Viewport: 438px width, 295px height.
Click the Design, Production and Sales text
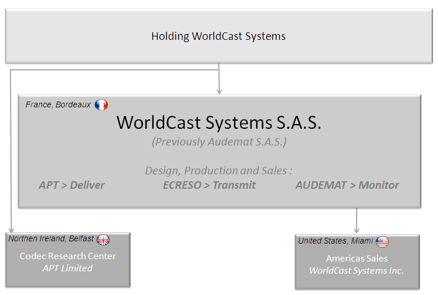219,171
